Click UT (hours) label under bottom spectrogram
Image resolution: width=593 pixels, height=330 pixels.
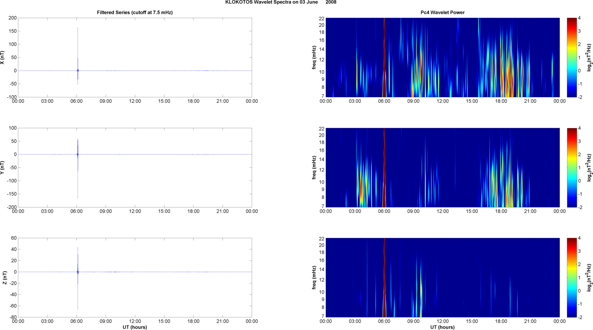point(443,327)
